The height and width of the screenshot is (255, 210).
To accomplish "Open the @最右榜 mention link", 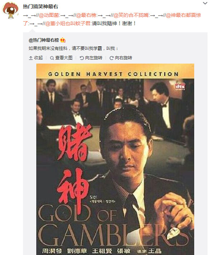I will [x=86, y=15].
